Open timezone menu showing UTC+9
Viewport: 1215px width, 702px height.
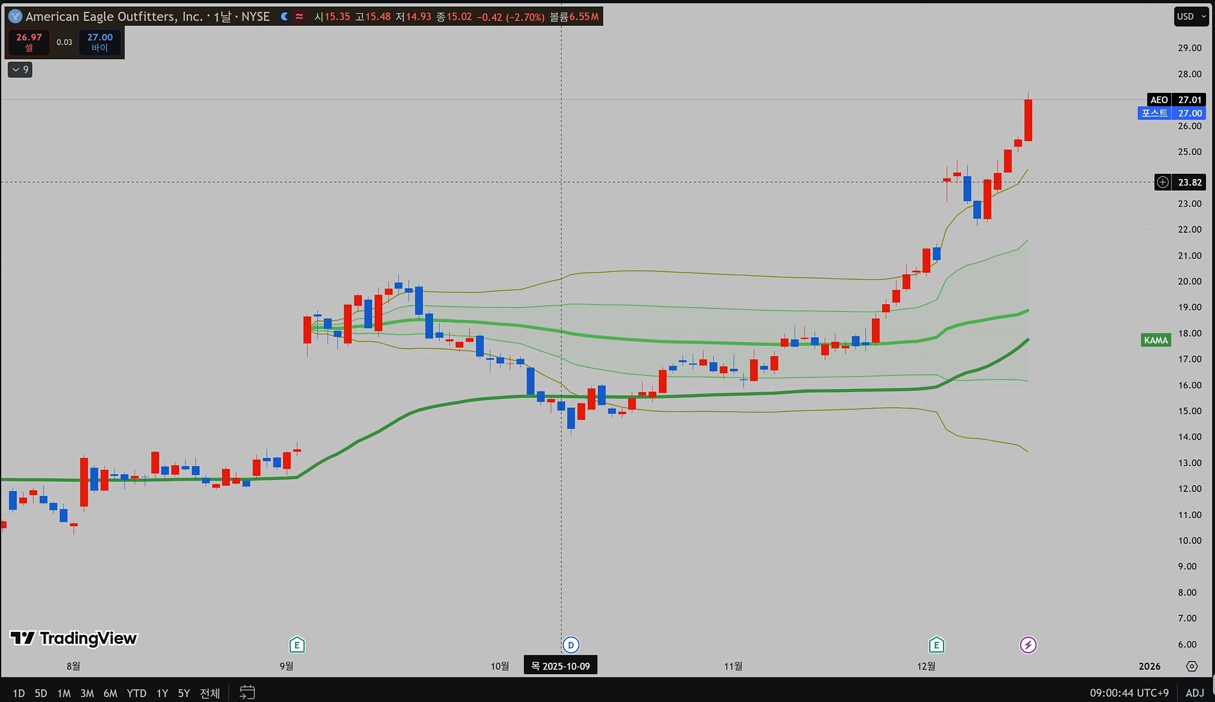click(1129, 693)
